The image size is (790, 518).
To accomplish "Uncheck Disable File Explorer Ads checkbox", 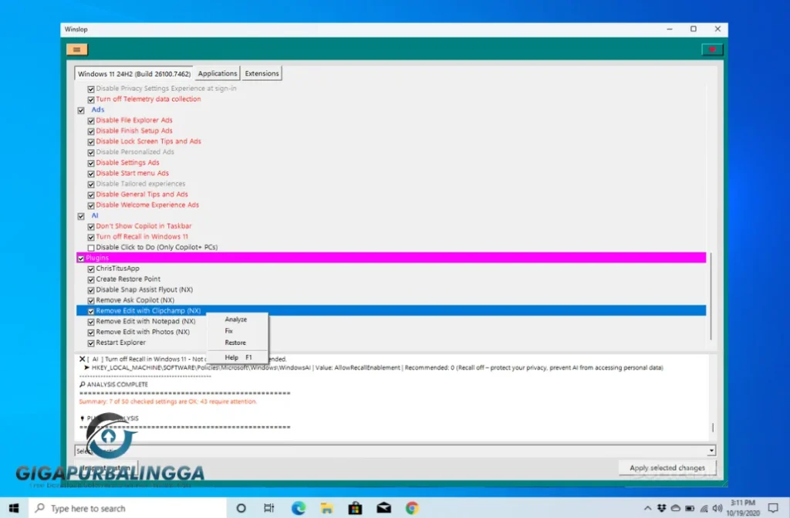I will click(x=91, y=120).
